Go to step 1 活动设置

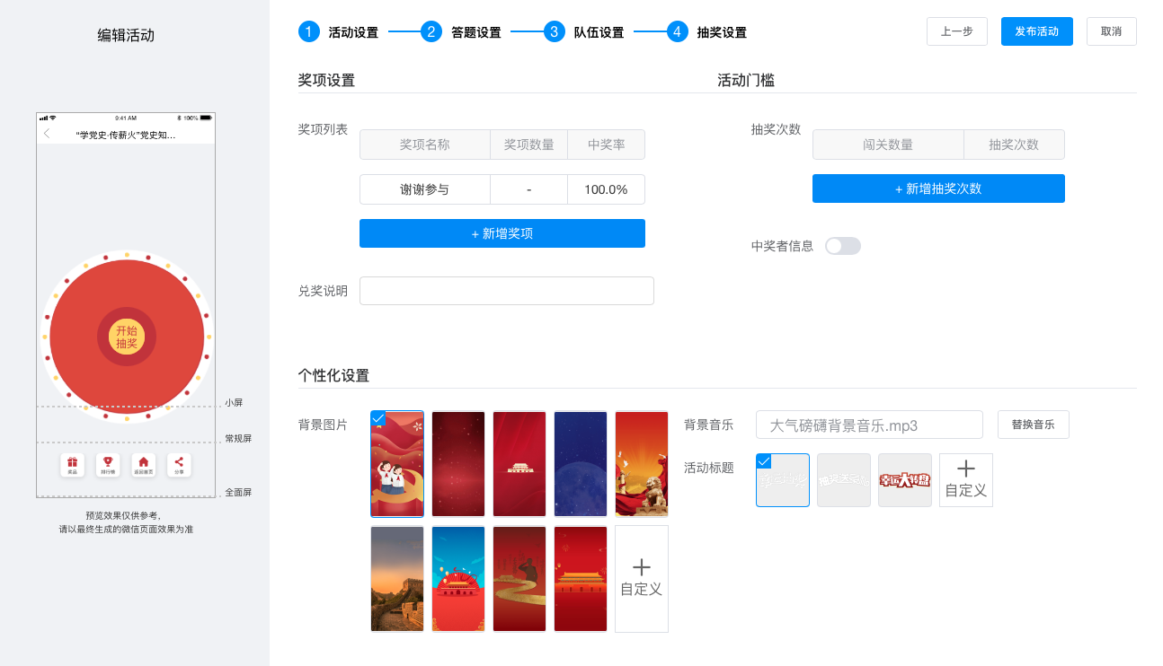point(338,32)
